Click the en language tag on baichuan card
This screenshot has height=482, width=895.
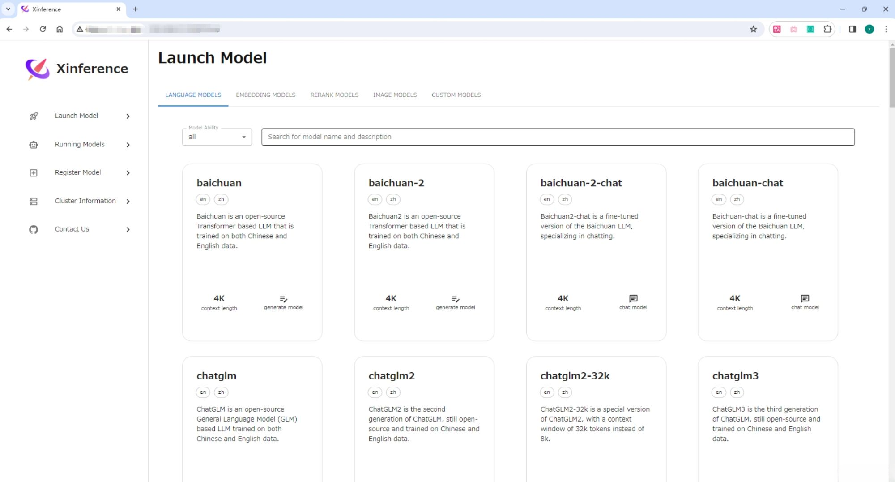click(203, 199)
